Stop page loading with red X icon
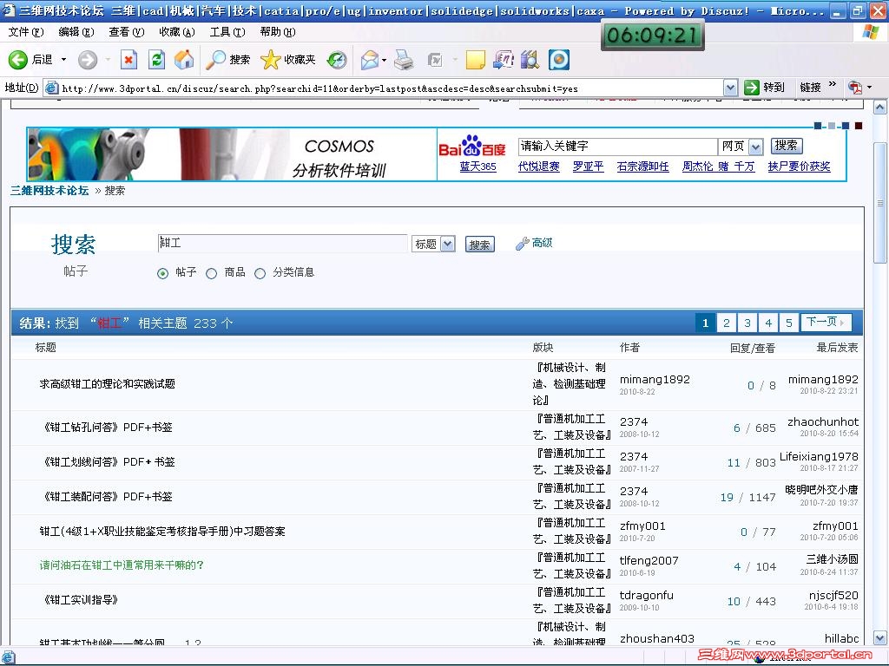889x666 pixels. pyautogui.click(x=129, y=60)
